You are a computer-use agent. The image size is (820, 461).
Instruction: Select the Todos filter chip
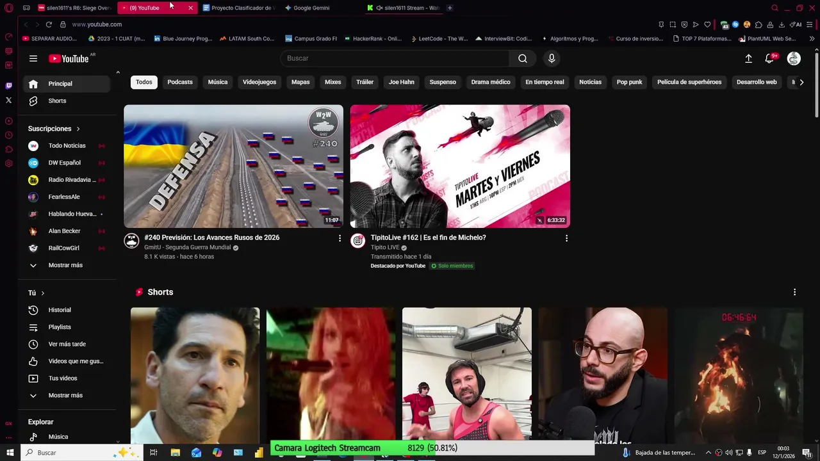(x=144, y=82)
